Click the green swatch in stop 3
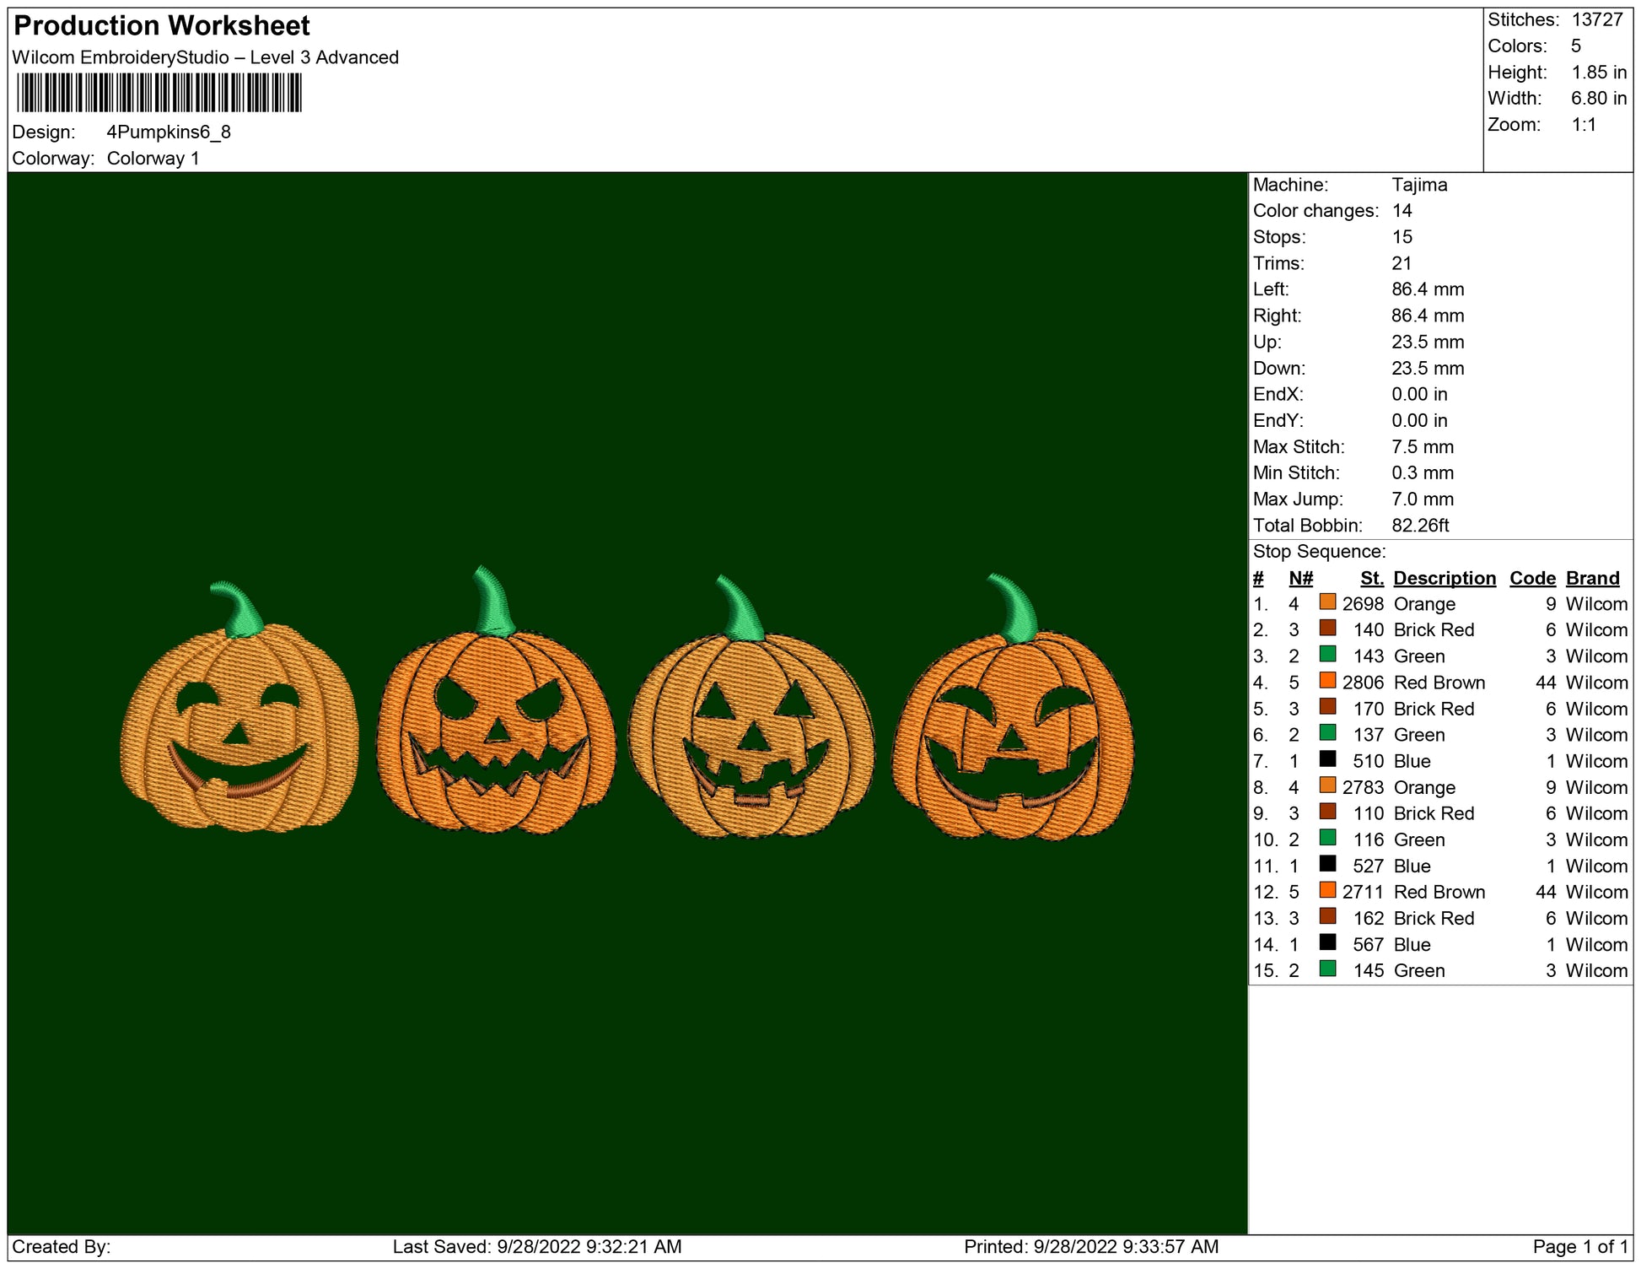This screenshot has width=1641, height=1263. 1327,655
